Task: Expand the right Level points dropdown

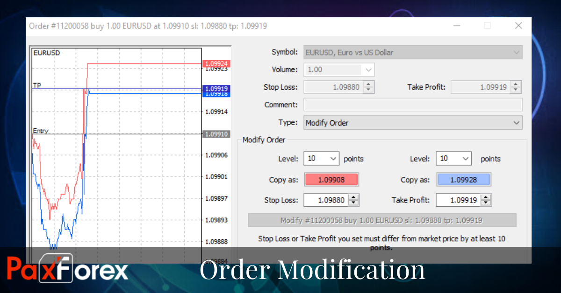Action: coord(466,158)
